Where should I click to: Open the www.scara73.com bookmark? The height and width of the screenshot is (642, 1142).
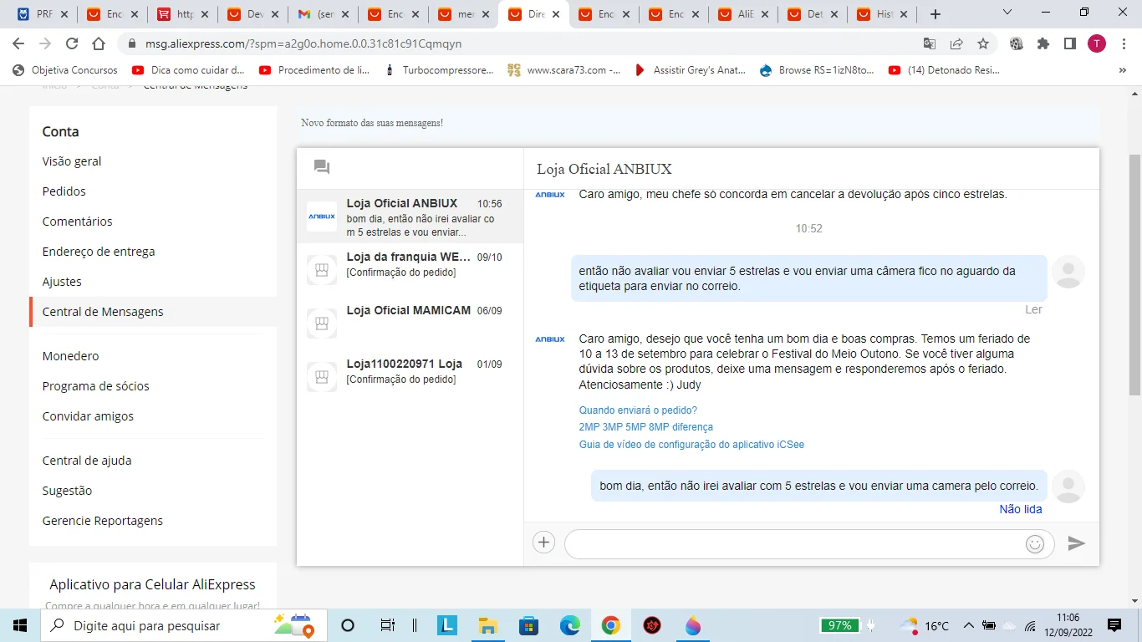[564, 70]
